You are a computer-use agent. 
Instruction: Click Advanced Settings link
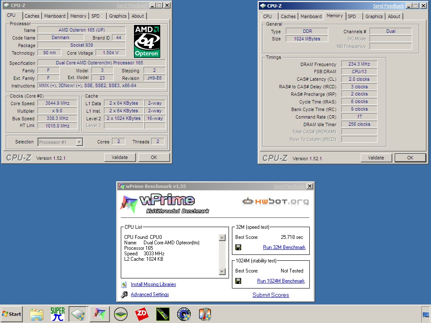[x=150, y=294]
